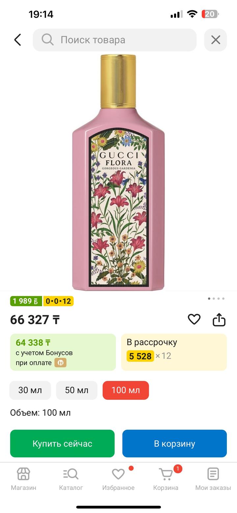Tap the back arrow icon

pos(18,40)
